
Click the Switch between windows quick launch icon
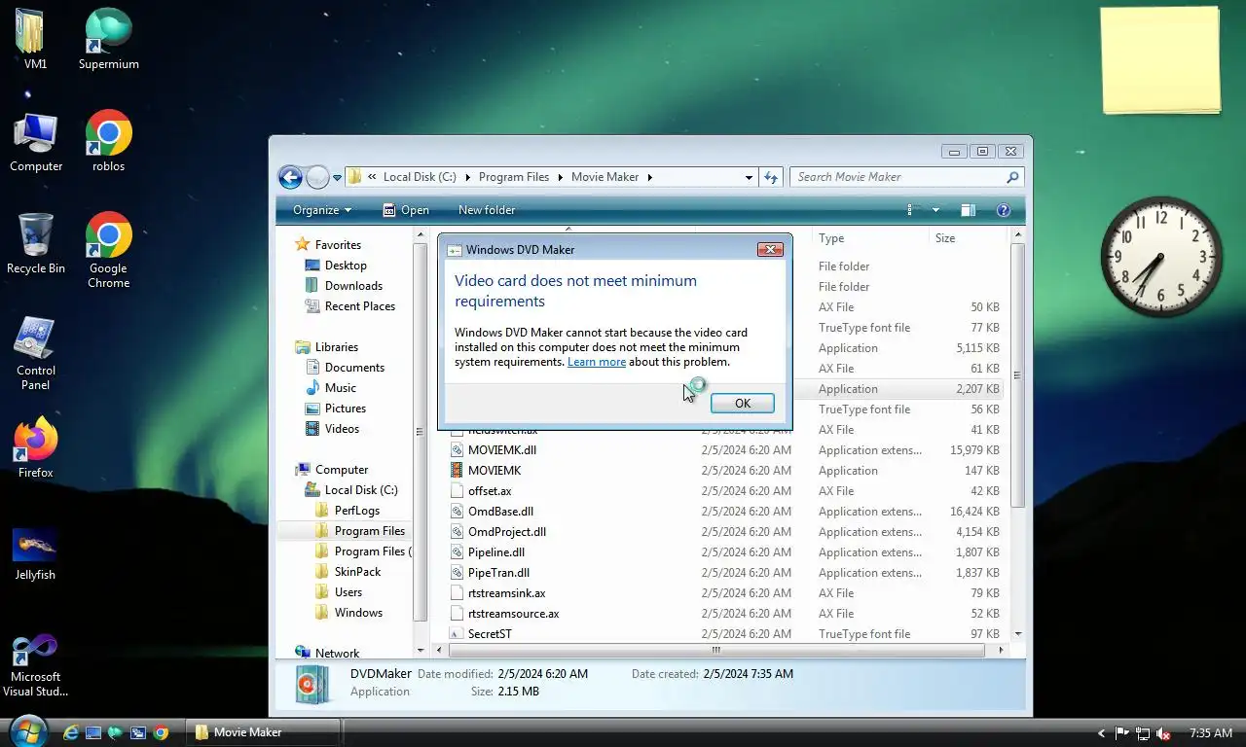138,732
